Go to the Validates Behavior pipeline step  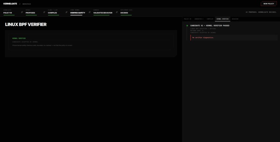[103, 12]
